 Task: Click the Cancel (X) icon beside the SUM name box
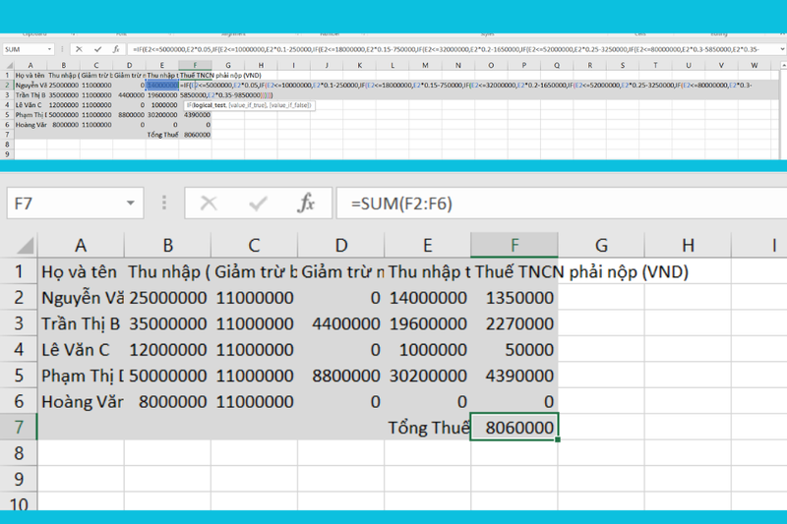[x=79, y=49]
